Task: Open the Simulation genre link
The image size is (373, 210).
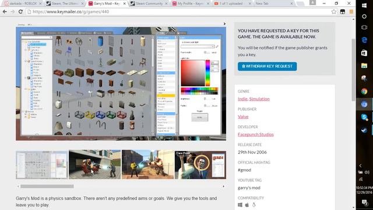Action: pos(259,99)
